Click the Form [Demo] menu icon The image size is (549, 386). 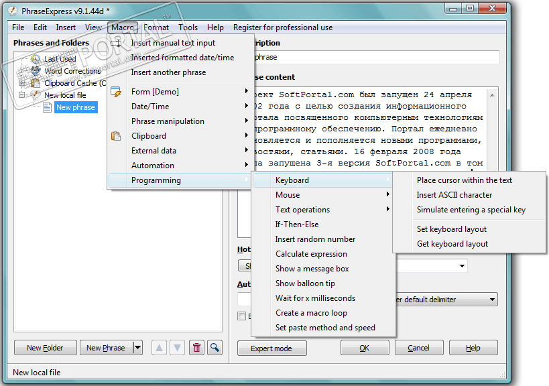point(116,92)
